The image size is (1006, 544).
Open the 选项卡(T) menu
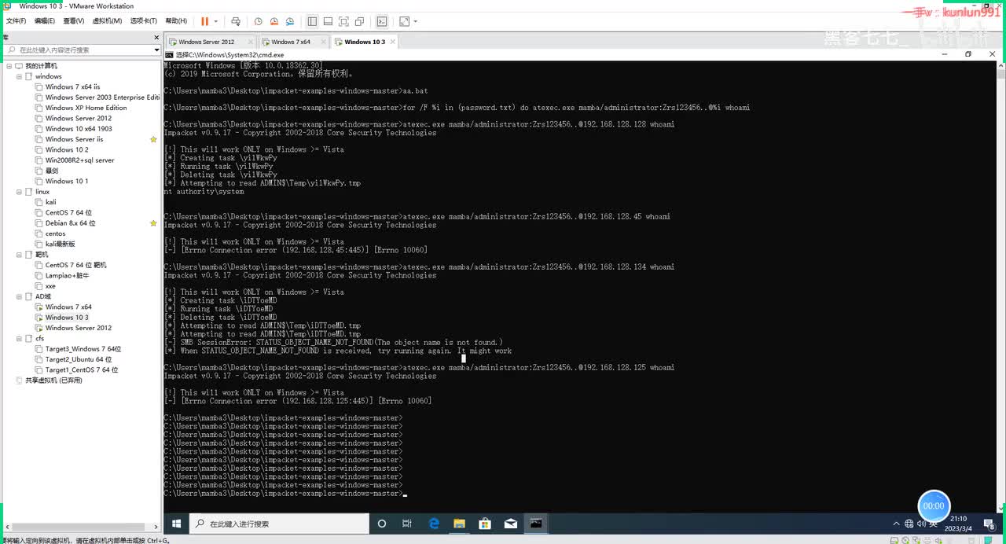143,21
